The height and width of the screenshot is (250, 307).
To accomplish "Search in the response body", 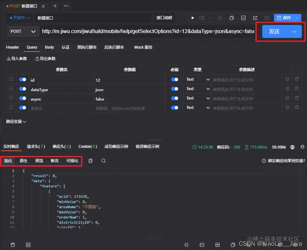I will click(103, 161).
